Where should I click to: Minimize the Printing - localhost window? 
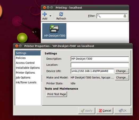[x=48, y=8]
